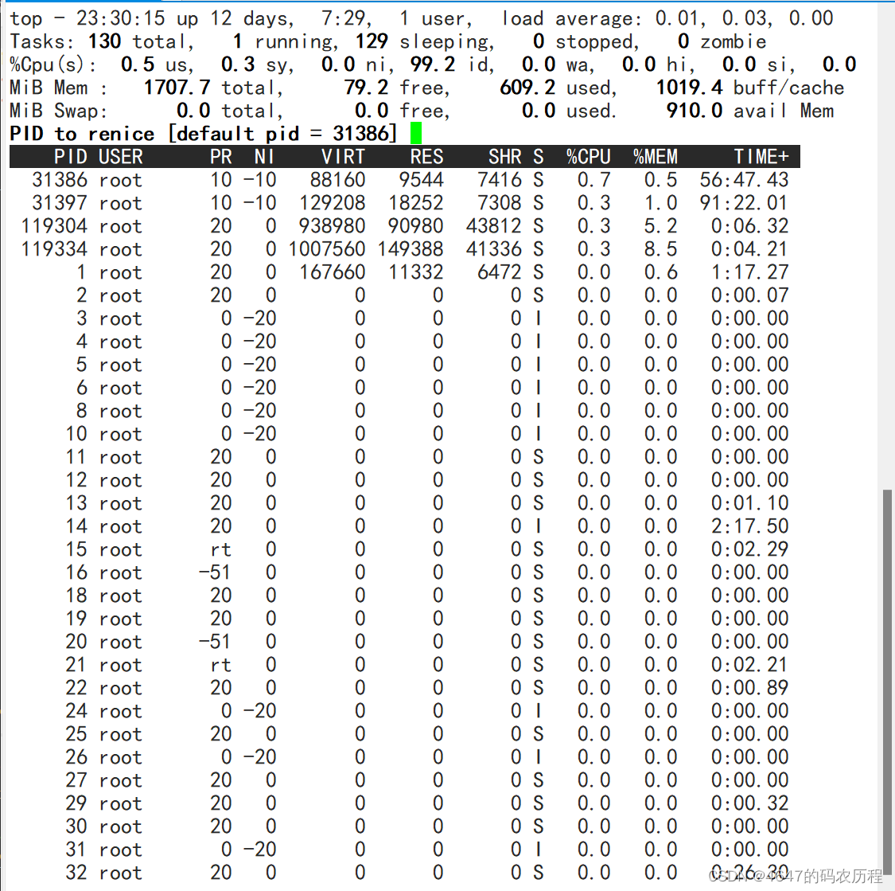Click the VIRT column header
Screen dimensions: 895x891
click(x=344, y=157)
